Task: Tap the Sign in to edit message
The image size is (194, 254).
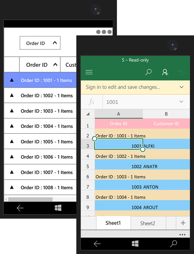Action: pos(123,87)
